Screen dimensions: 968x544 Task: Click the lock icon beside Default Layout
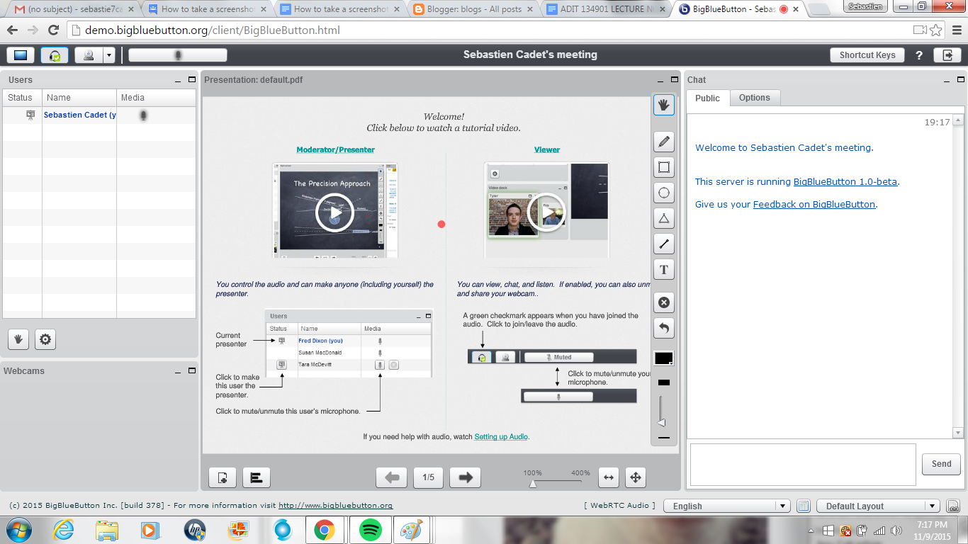point(953,506)
